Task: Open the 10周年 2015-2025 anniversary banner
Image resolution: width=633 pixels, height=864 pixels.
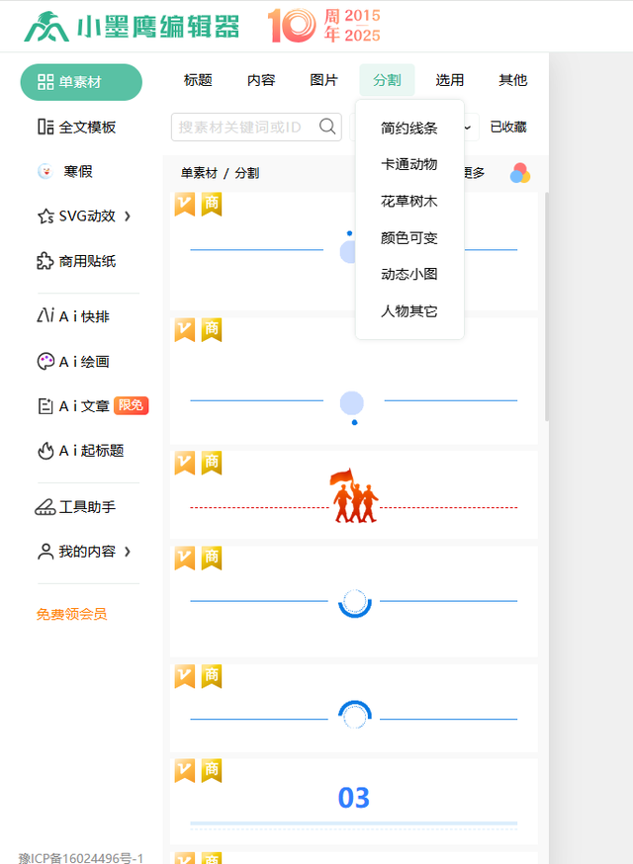Action: 324,26
